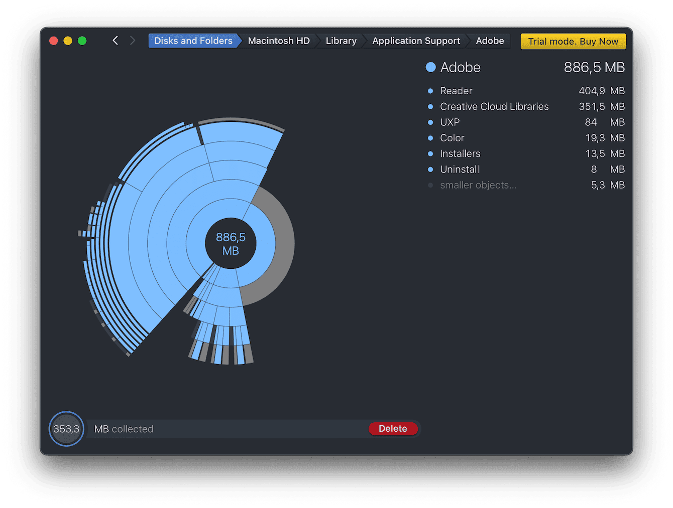Click the 353,3 MB collection progress ring

click(x=66, y=429)
